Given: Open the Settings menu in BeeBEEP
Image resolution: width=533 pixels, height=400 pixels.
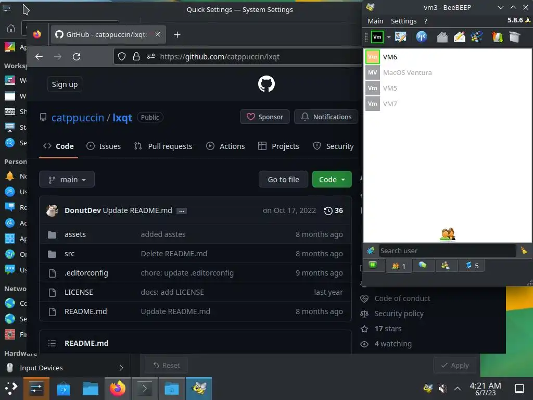Looking at the screenshot, I should click(x=403, y=21).
